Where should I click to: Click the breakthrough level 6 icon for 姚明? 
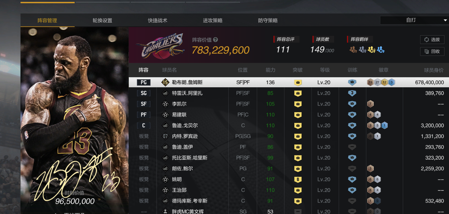(x=298, y=179)
